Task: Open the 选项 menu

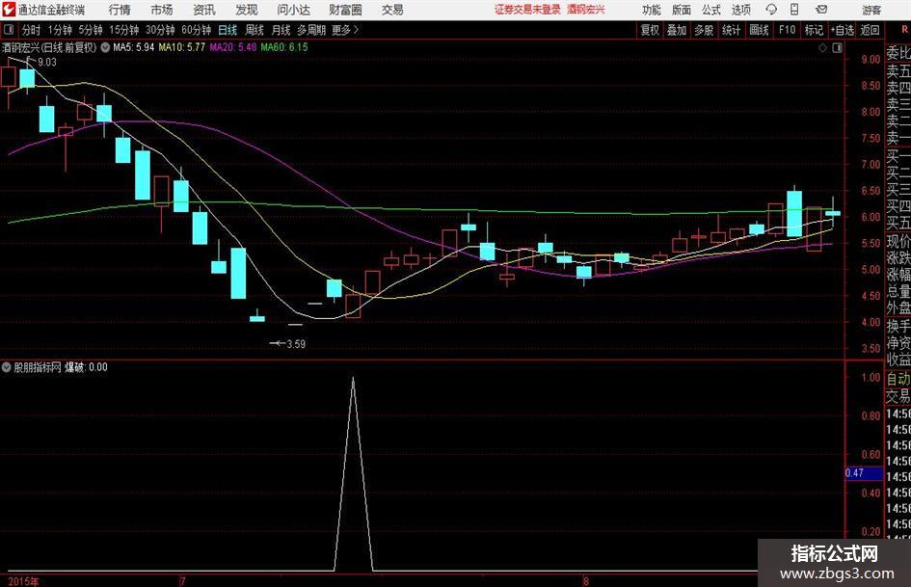Action: point(740,10)
